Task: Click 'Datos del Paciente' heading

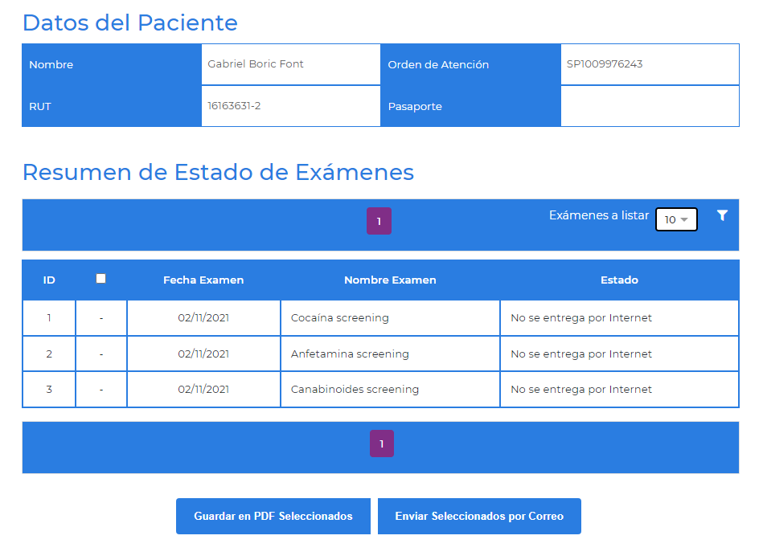Action: (x=130, y=22)
